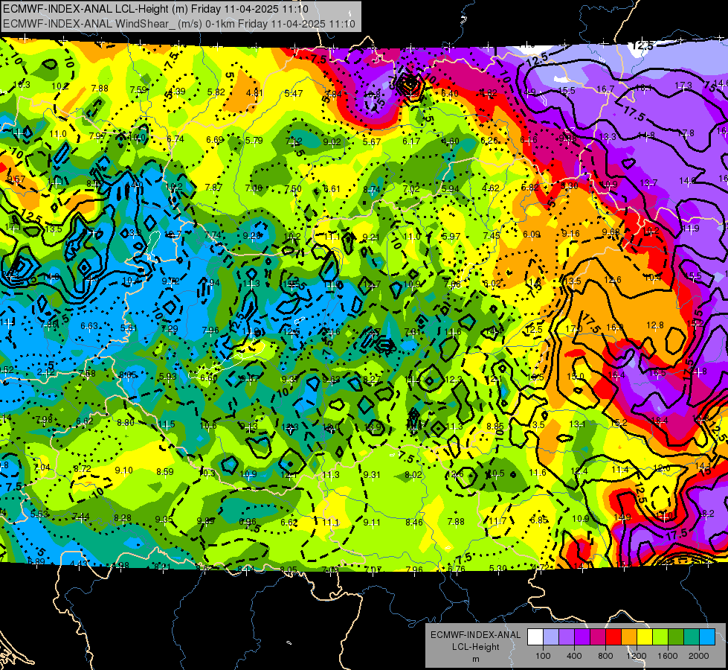The height and width of the screenshot is (670, 728).
Task: Click the wind shear value 12.8
Action: 654,325
